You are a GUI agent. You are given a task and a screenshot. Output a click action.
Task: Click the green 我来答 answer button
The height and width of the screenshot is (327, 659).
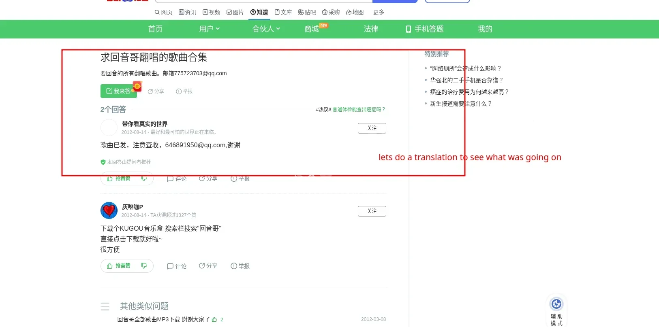119,91
